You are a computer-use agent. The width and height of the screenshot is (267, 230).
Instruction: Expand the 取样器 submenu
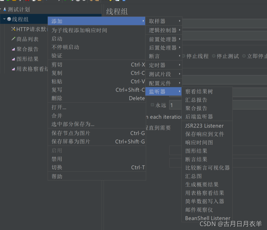click(x=164, y=21)
